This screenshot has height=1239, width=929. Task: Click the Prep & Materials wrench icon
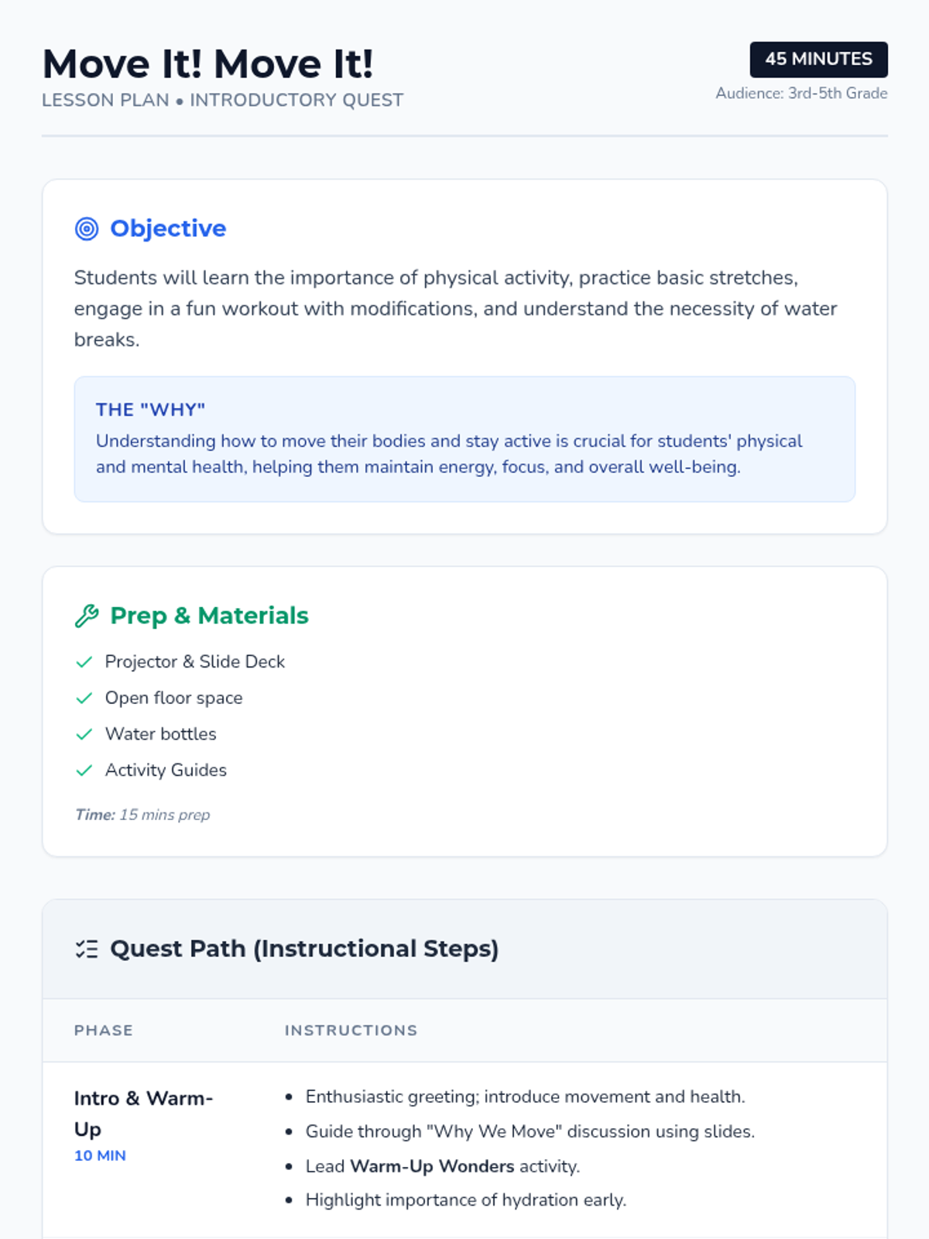(x=87, y=616)
